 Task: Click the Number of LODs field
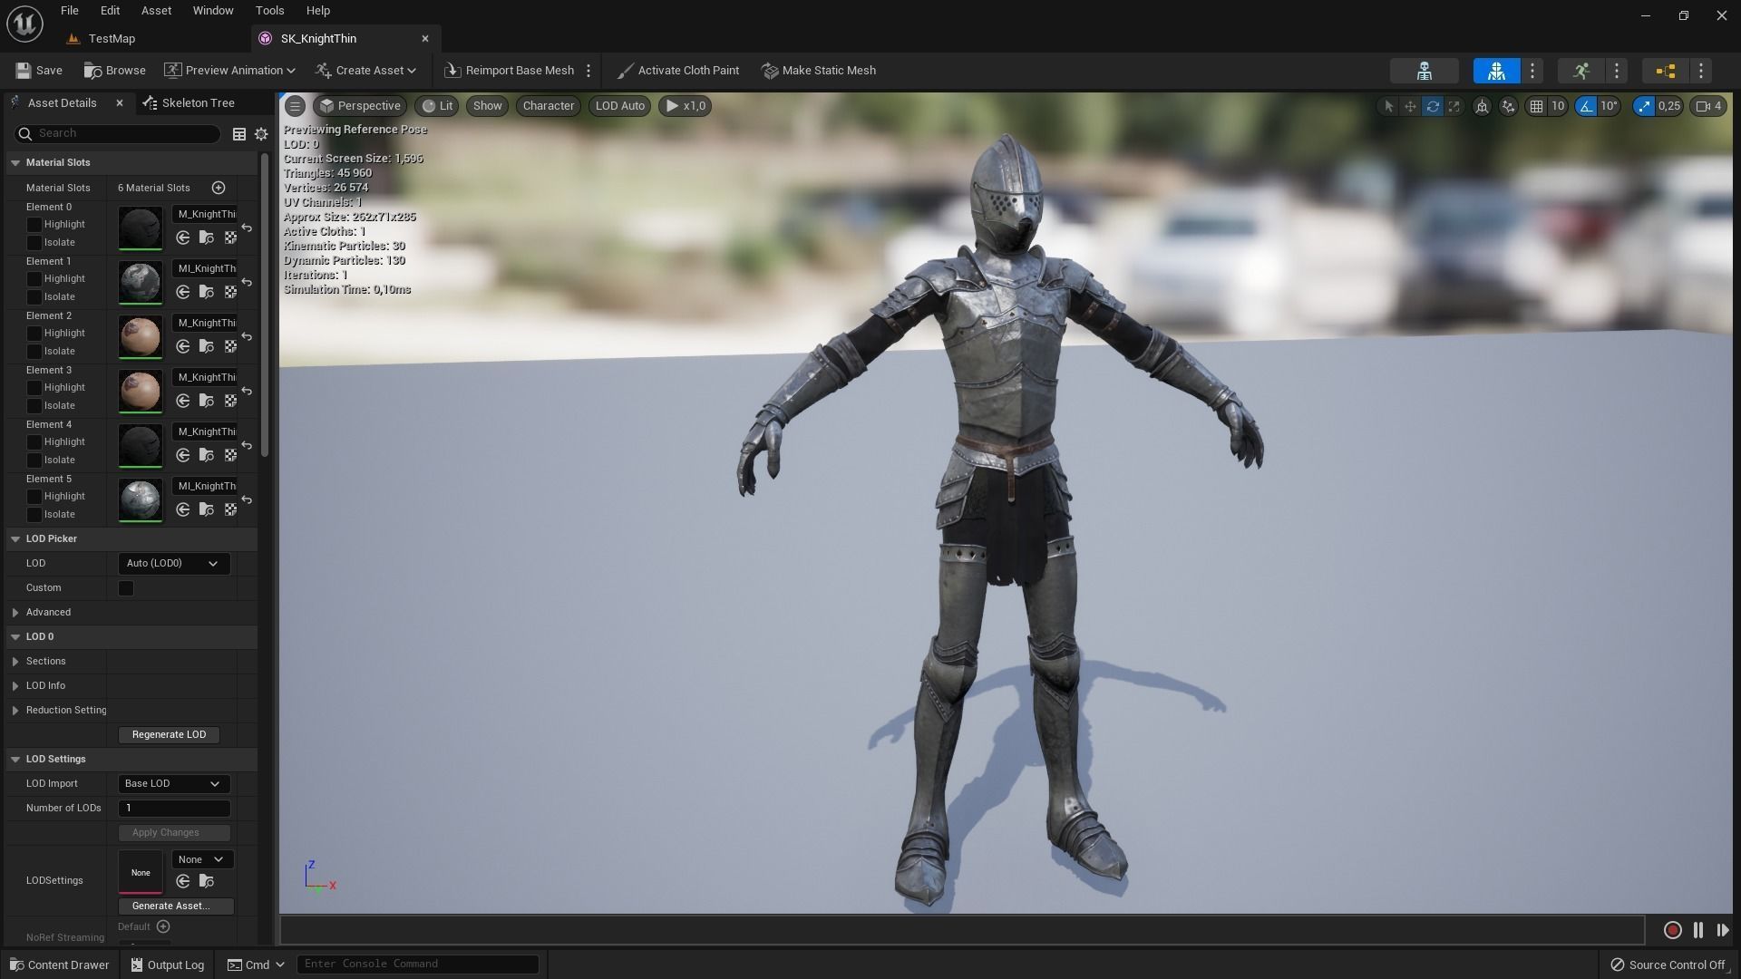point(173,809)
